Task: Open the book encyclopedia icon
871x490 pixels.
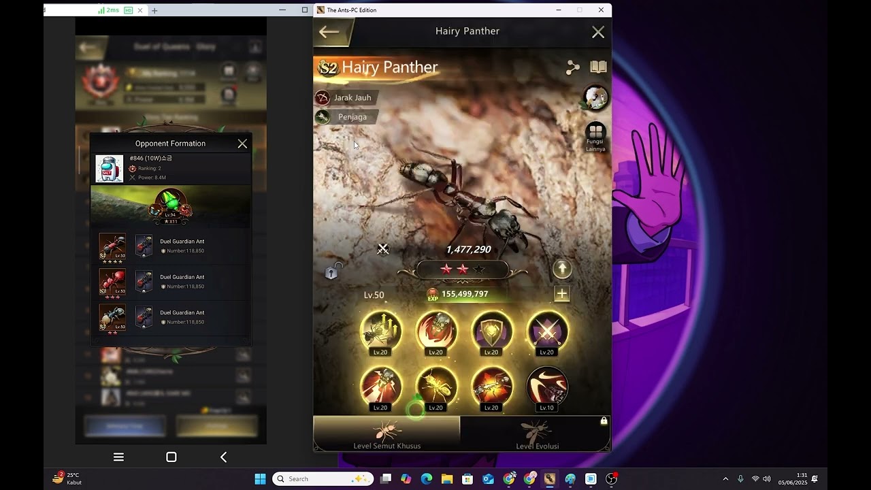Action: pyautogui.click(x=598, y=67)
